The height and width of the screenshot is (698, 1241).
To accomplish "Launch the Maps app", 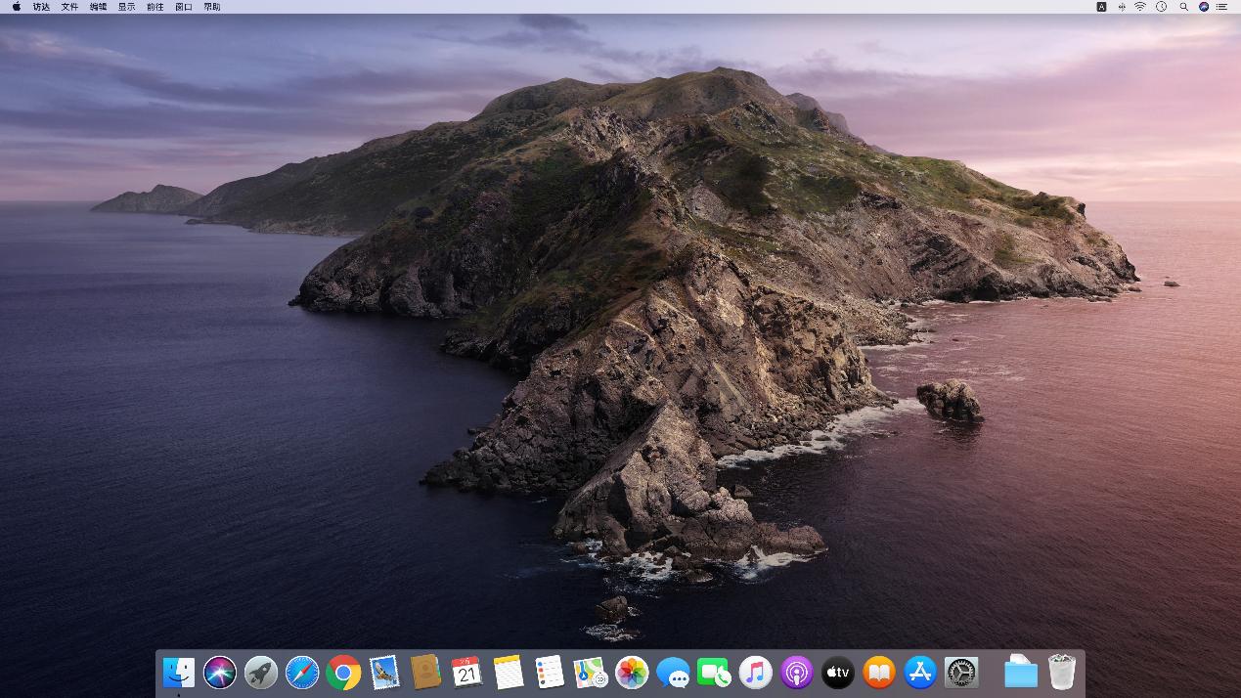I will point(590,673).
